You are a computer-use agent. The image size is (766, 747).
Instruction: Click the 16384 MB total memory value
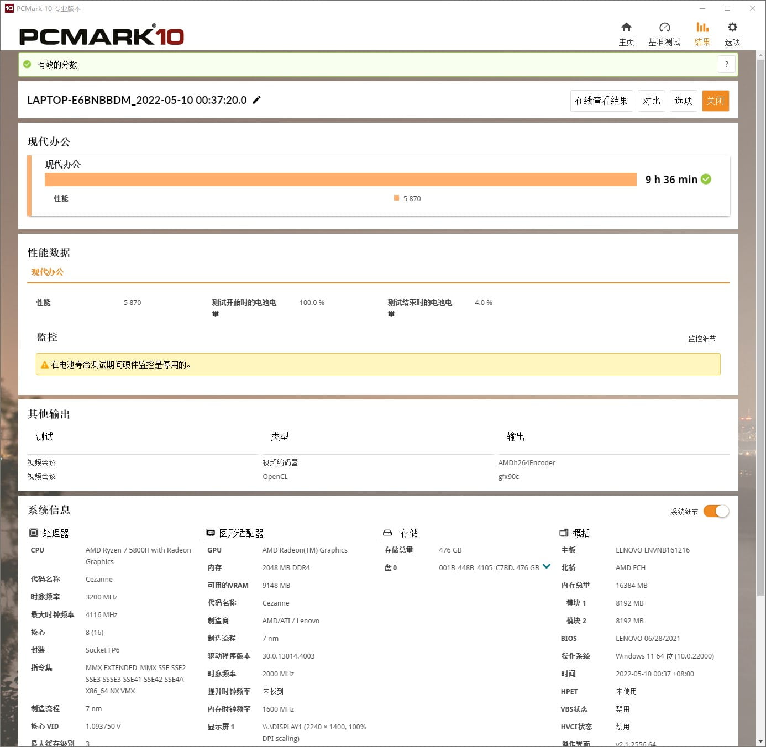click(632, 585)
